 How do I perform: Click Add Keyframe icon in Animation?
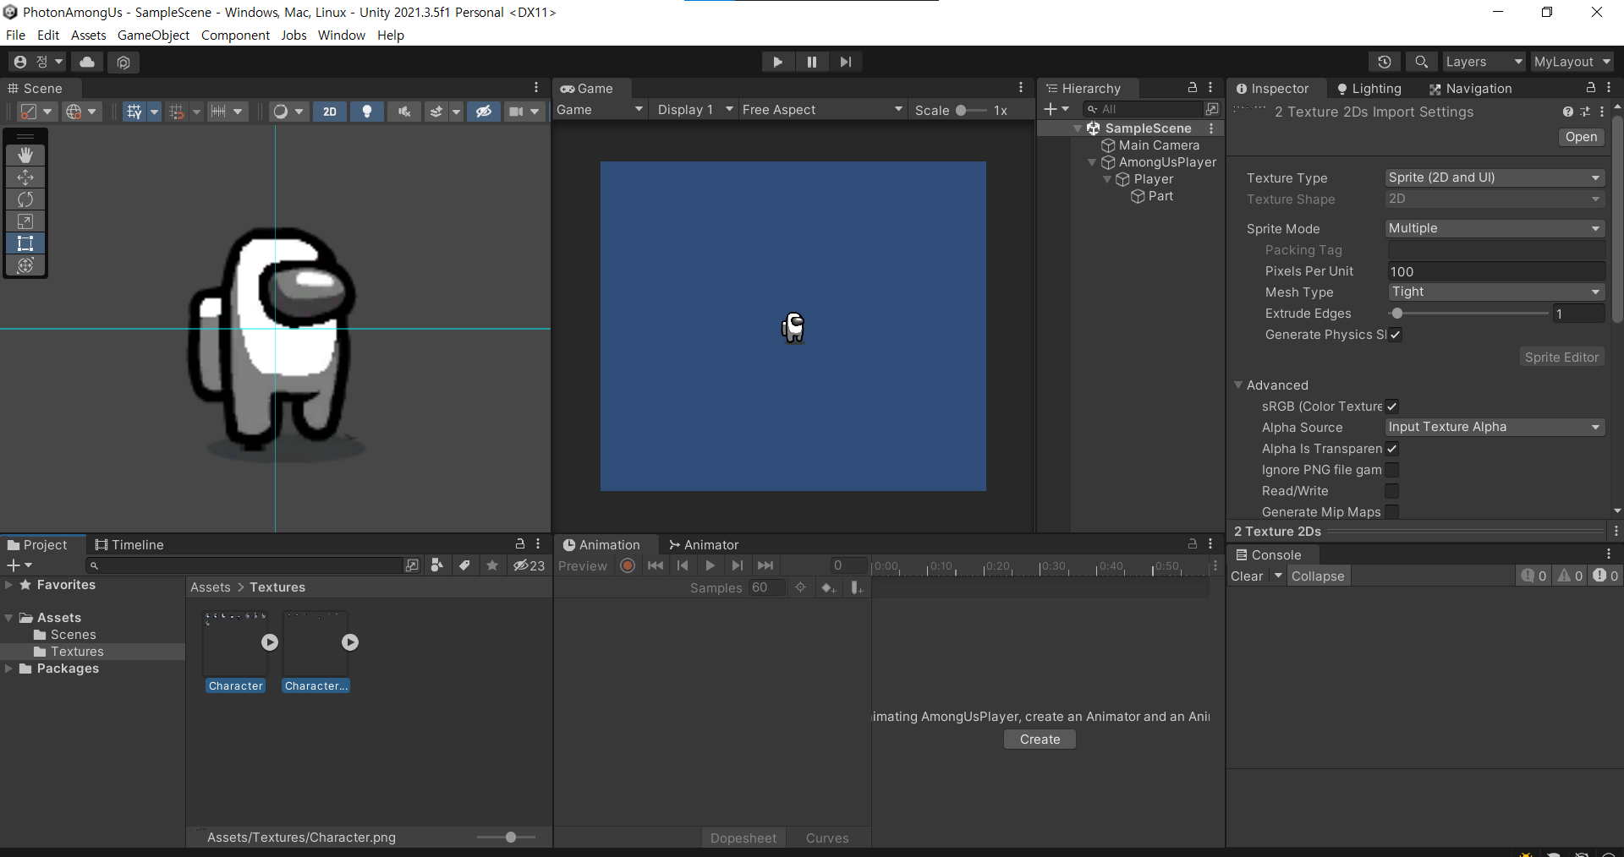828,587
